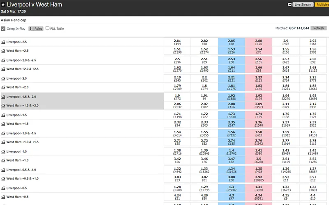Image resolution: width=329 pixels, height=205 pixels.
Task: Click the info icon beside Rules
Action: [x=30, y=29]
